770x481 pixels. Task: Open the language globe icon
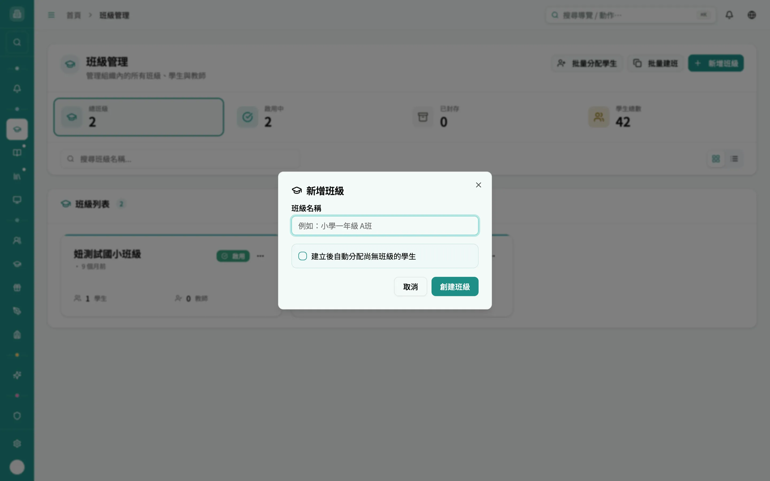click(x=752, y=15)
